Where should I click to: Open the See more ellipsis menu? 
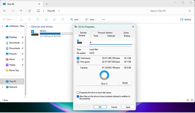[104, 19]
